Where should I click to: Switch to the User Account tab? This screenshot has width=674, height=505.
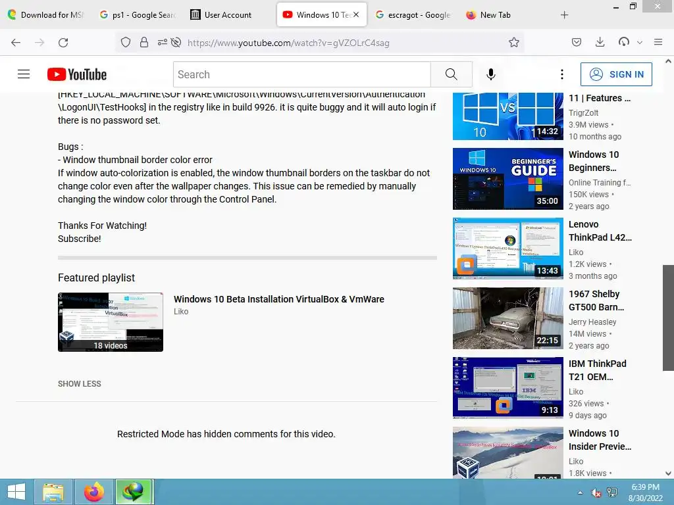[221, 14]
